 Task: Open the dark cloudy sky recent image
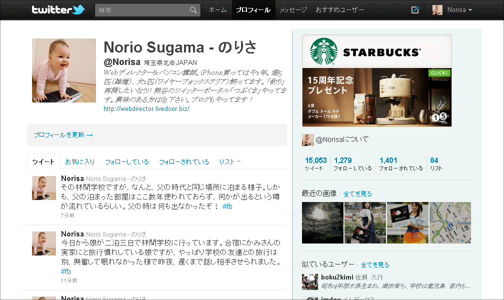click(x=322, y=222)
